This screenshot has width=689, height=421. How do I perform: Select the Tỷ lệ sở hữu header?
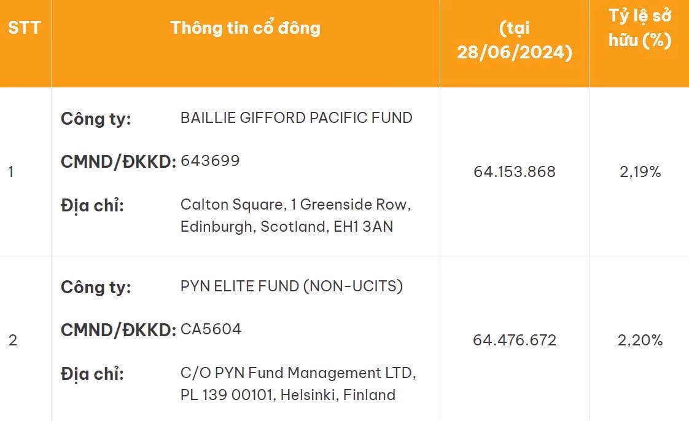(639, 28)
